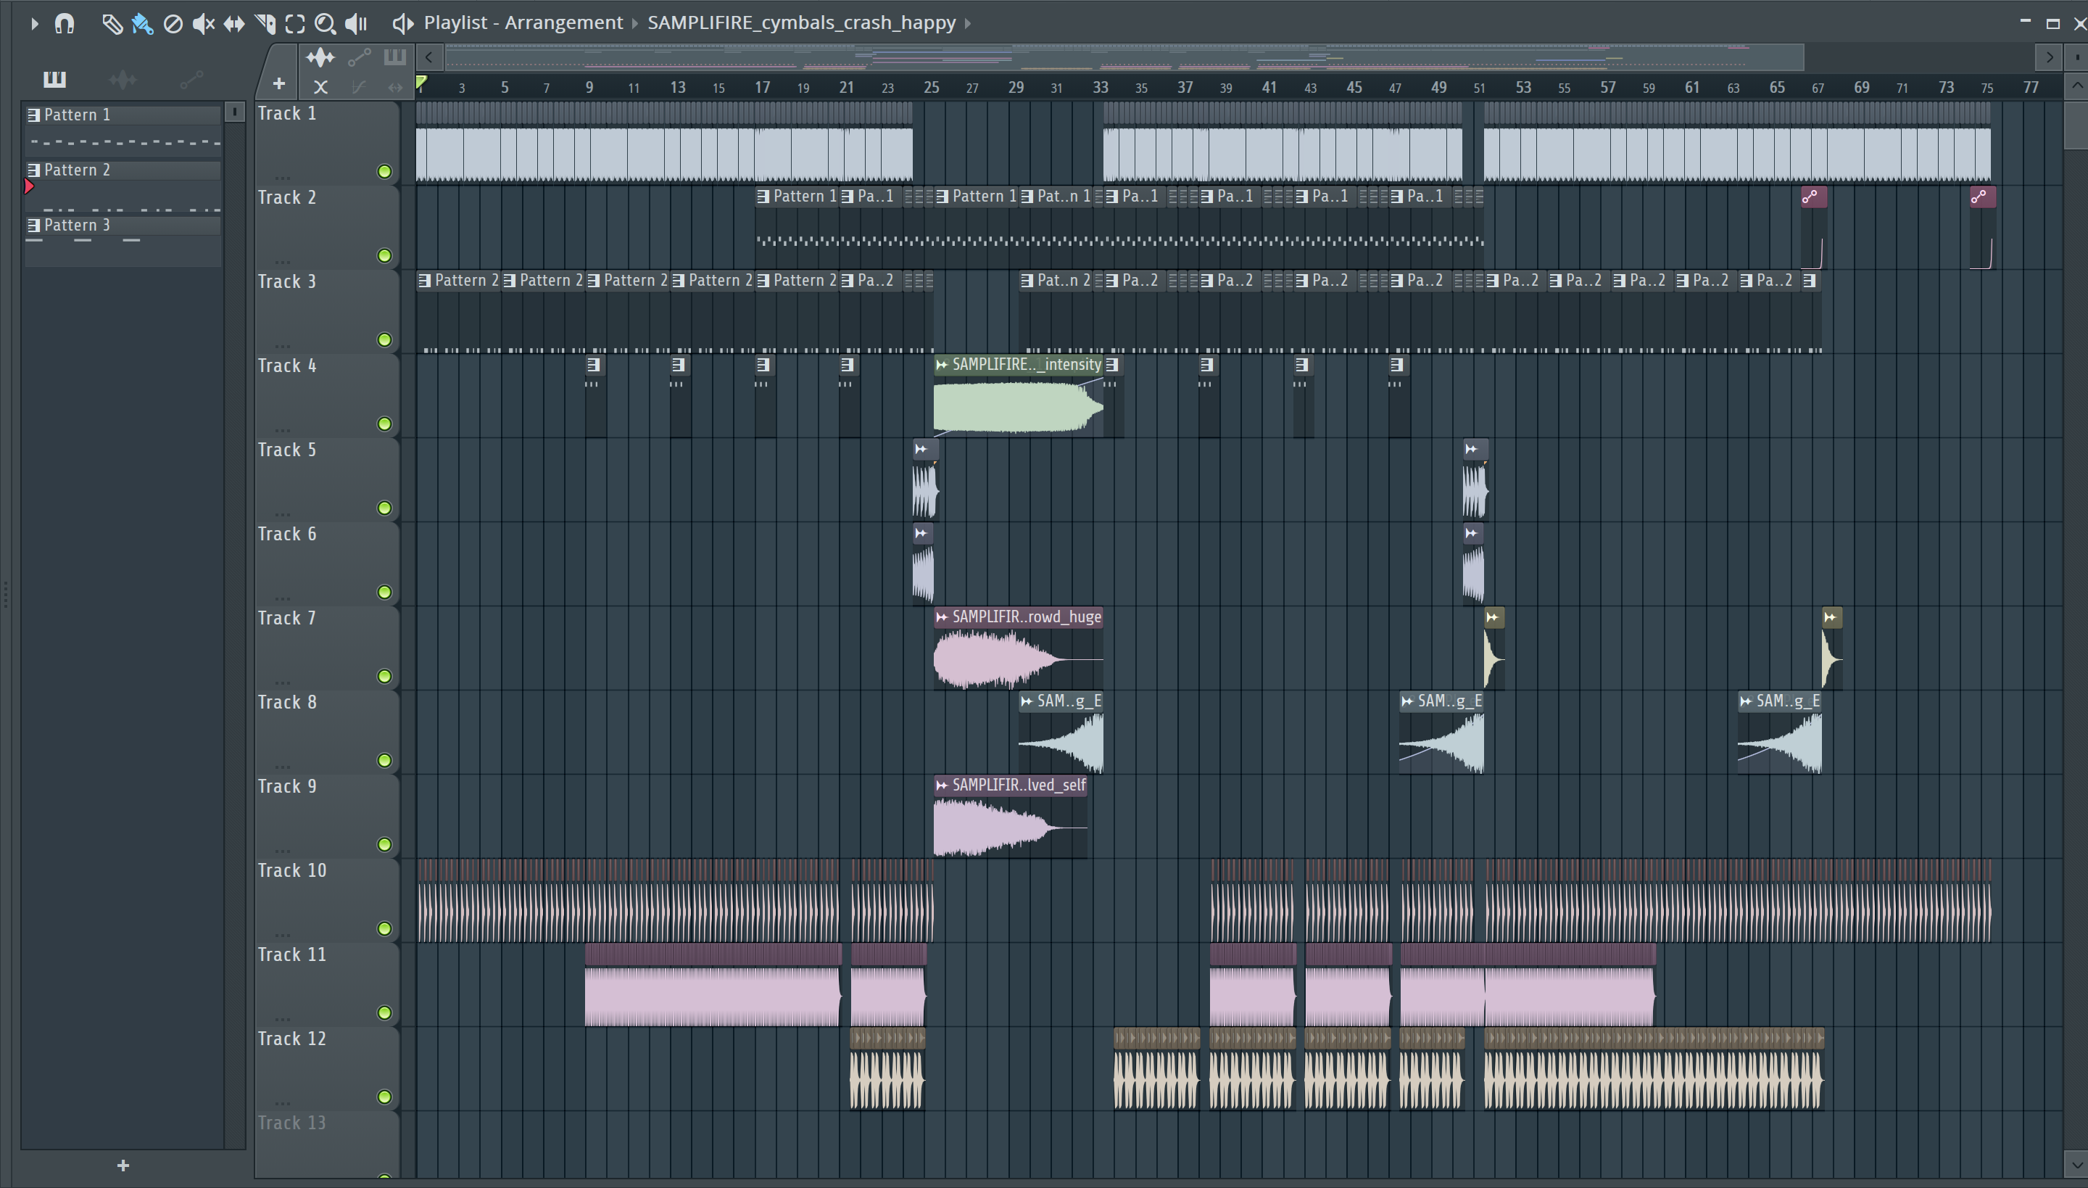The width and height of the screenshot is (2088, 1188).
Task: Toggle mute switch on Track 2
Action: (x=384, y=255)
